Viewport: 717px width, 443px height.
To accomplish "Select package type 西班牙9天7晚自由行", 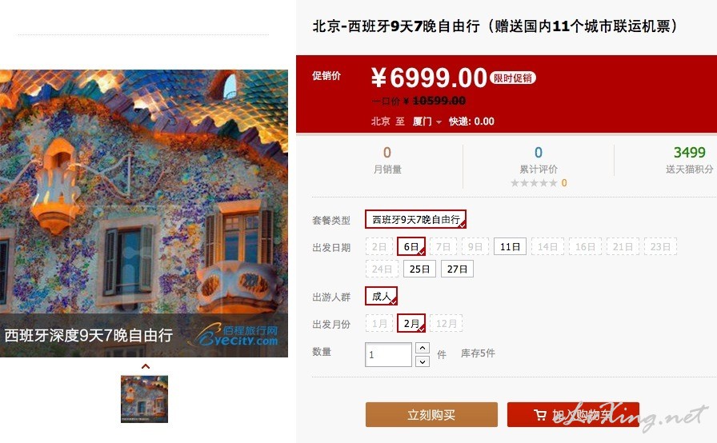I will point(415,219).
